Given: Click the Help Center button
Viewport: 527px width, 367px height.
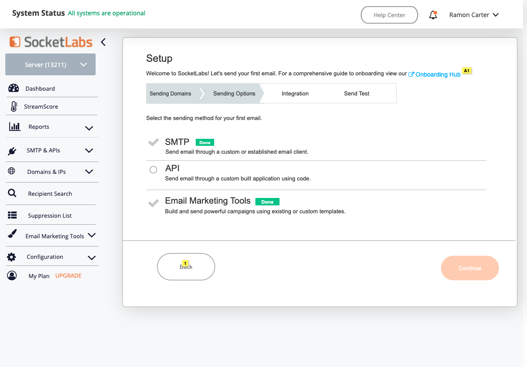Looking at the screenshot, I should (389, 15).
